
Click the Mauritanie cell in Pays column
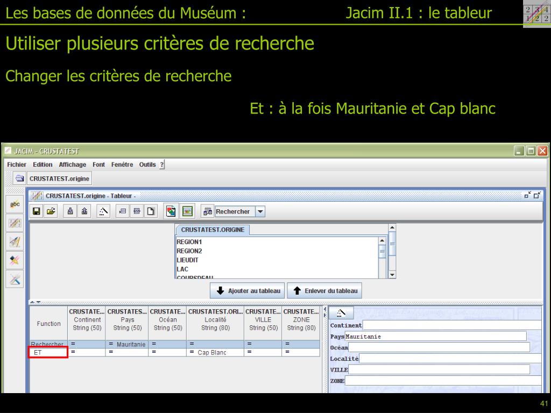(x=127, y=344)
